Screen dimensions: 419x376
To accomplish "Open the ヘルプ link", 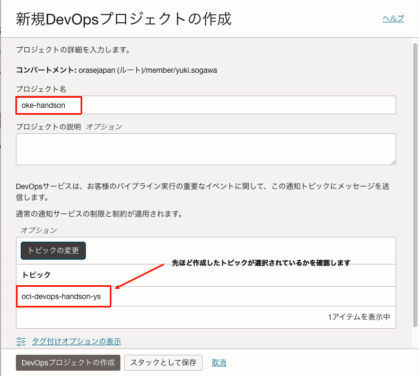I will [x=393, y=19].
